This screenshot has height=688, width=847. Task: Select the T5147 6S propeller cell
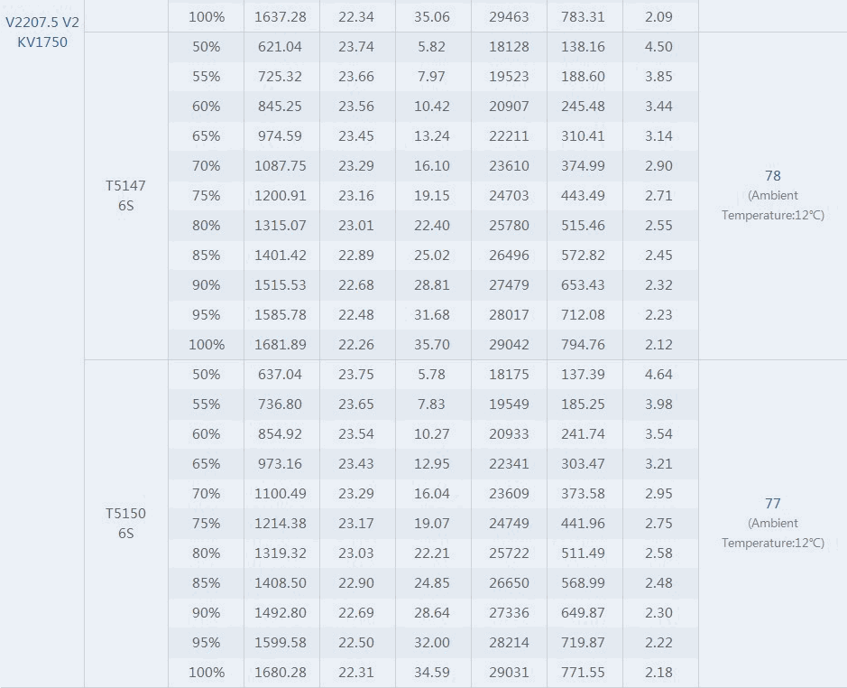pyautogui.click(x=126, y=195)
